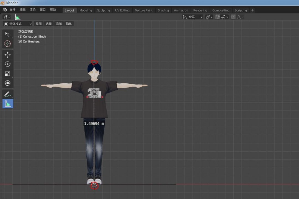Select the Measure tool in toolbar

tap(8, 104)
